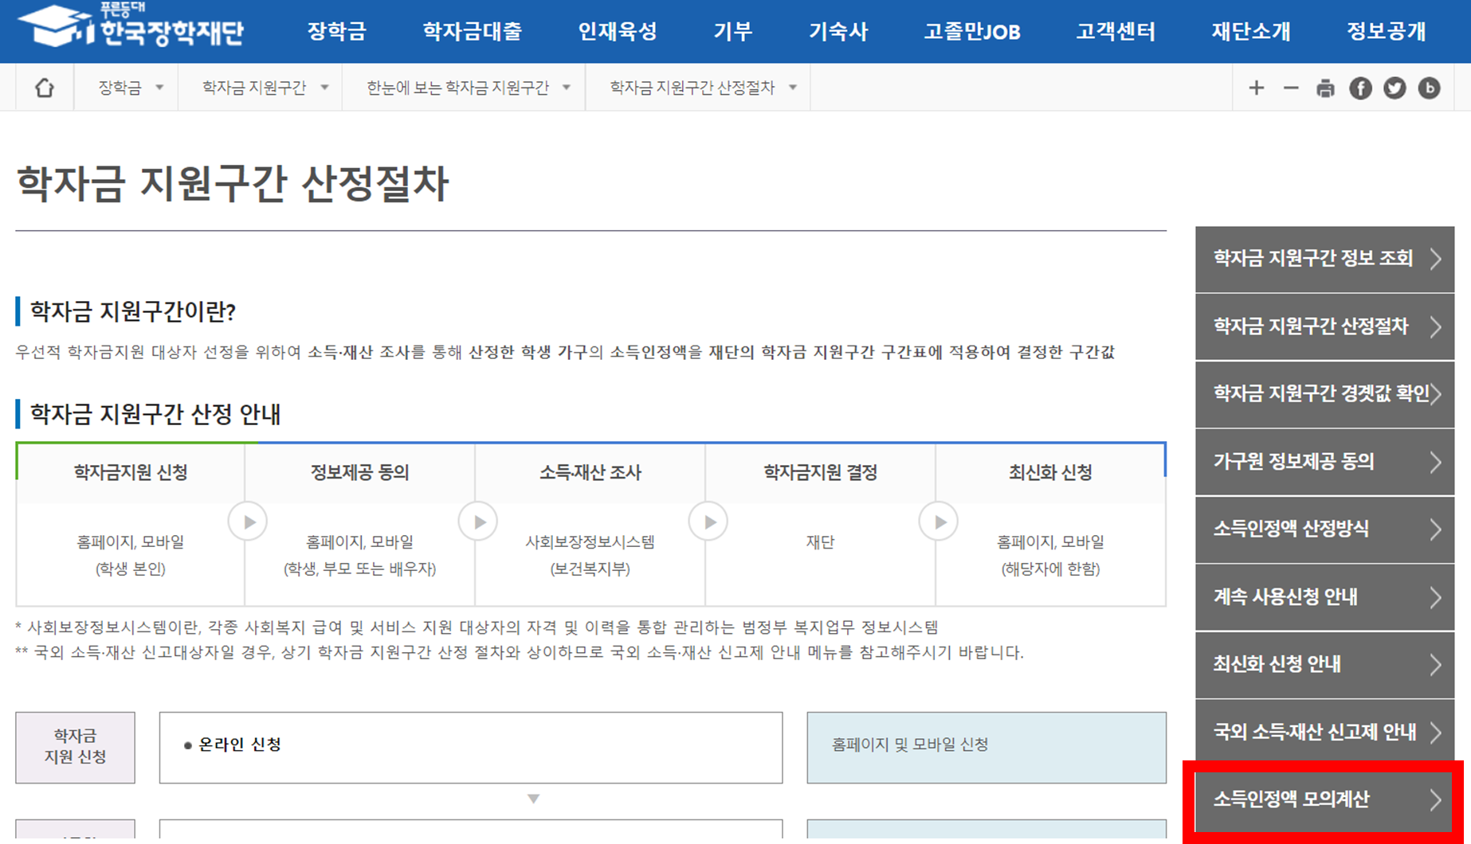Open the 국외 소득·재산 신고제 안내 page

click(x=1325, y=733)
